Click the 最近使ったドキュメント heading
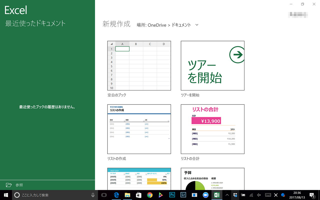The width and height of the screenshot is (320, 200). 35,23
